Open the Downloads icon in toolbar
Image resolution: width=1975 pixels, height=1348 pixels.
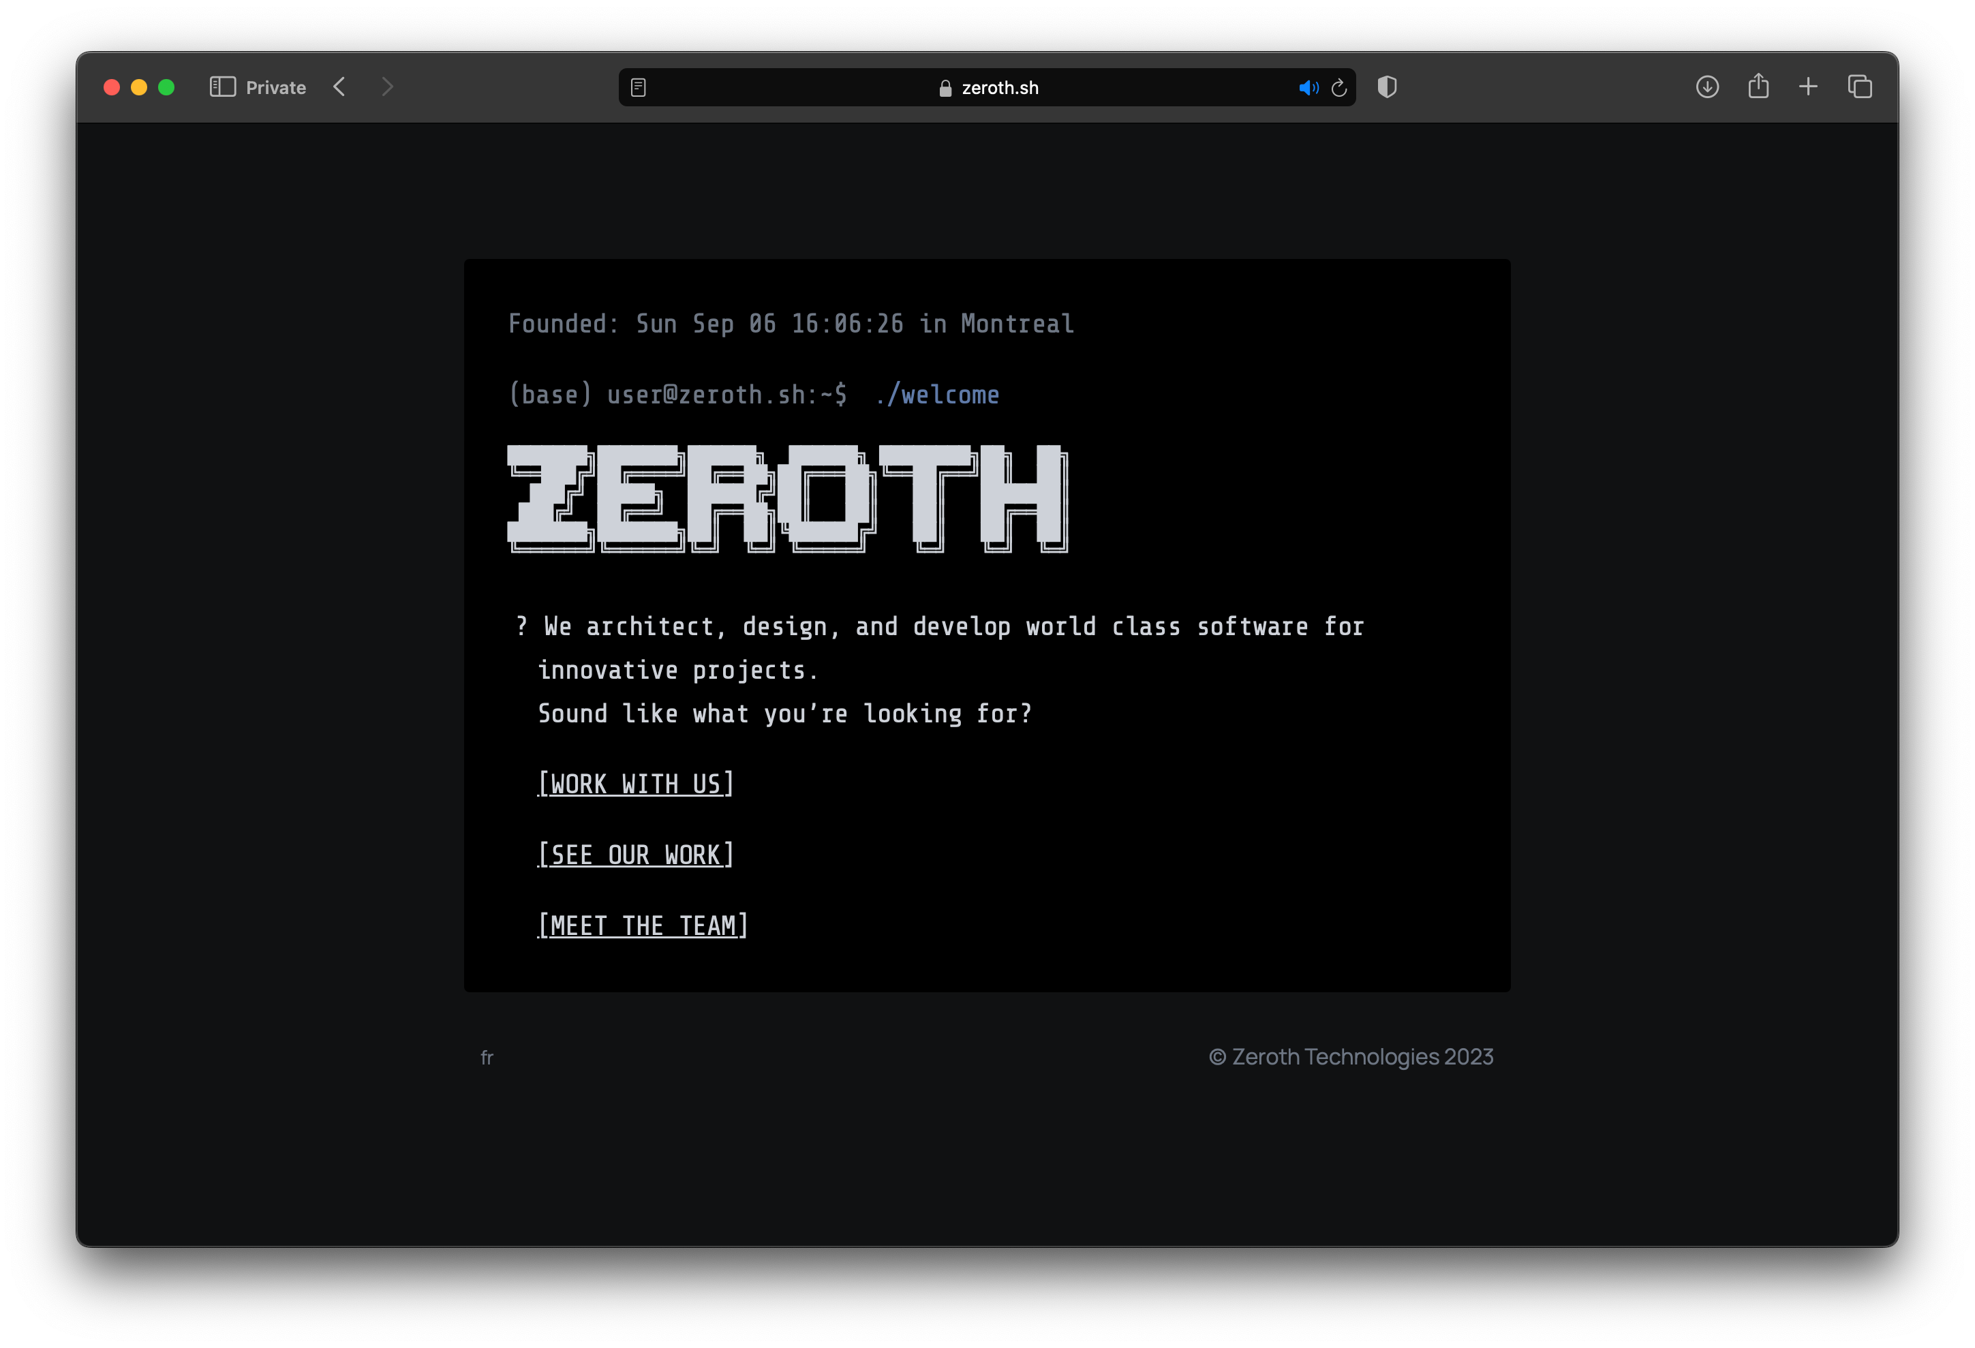(x=1706, y=87)
